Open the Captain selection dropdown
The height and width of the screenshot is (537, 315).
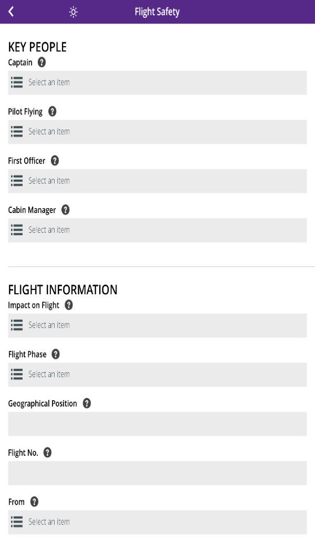pyautogui.click(x=157, y=83)
